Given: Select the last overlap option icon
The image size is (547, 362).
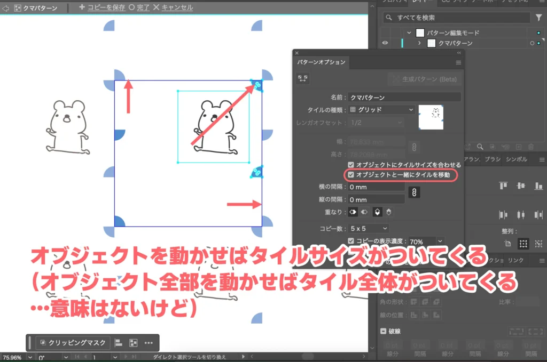Looking at the screenshot, I should 389,212.
